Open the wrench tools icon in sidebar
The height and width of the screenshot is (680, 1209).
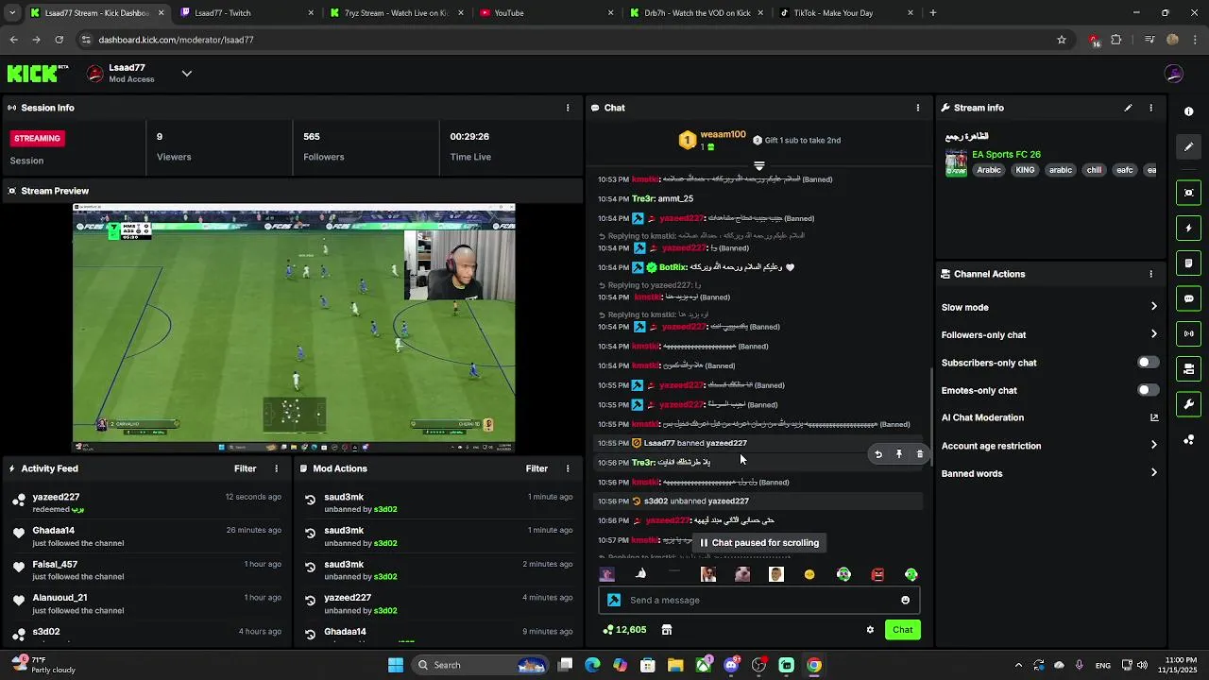point(1188,404)
